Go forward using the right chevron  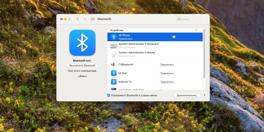85,19
